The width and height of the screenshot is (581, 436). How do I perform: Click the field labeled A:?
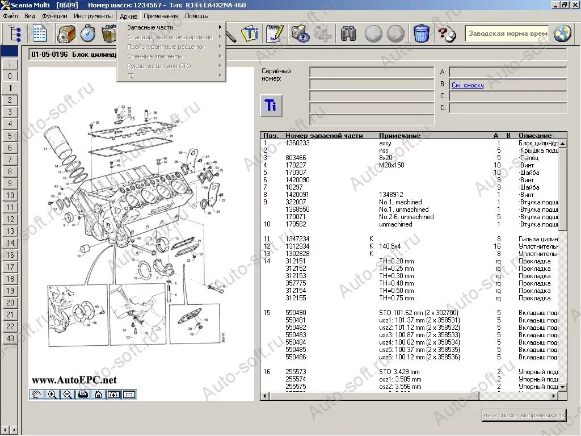click(x=508, y=72)
